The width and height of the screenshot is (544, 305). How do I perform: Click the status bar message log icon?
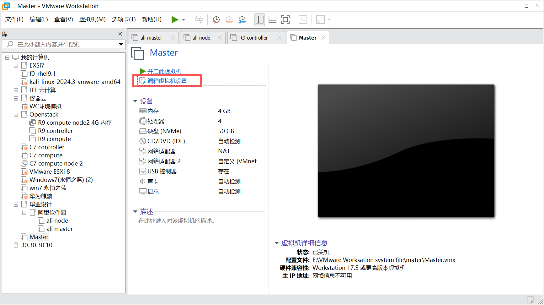[530, 300]
